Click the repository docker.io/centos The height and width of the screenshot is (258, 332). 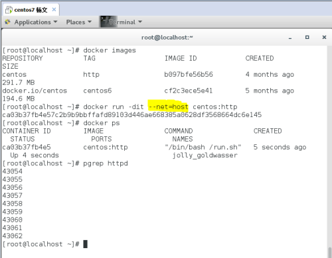tap(35, 91)
